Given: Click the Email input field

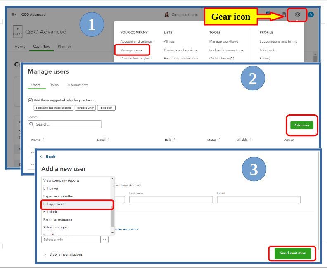Looking at the screenshot, I should pyautogui.click(x=259, y=199).
